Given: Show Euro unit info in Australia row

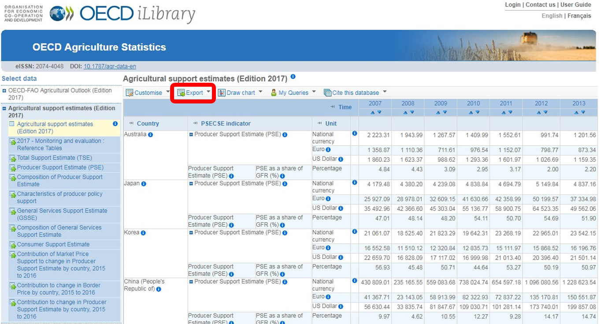Looking at the screenshot, I should pyautogui.click(x=328, y=150).
